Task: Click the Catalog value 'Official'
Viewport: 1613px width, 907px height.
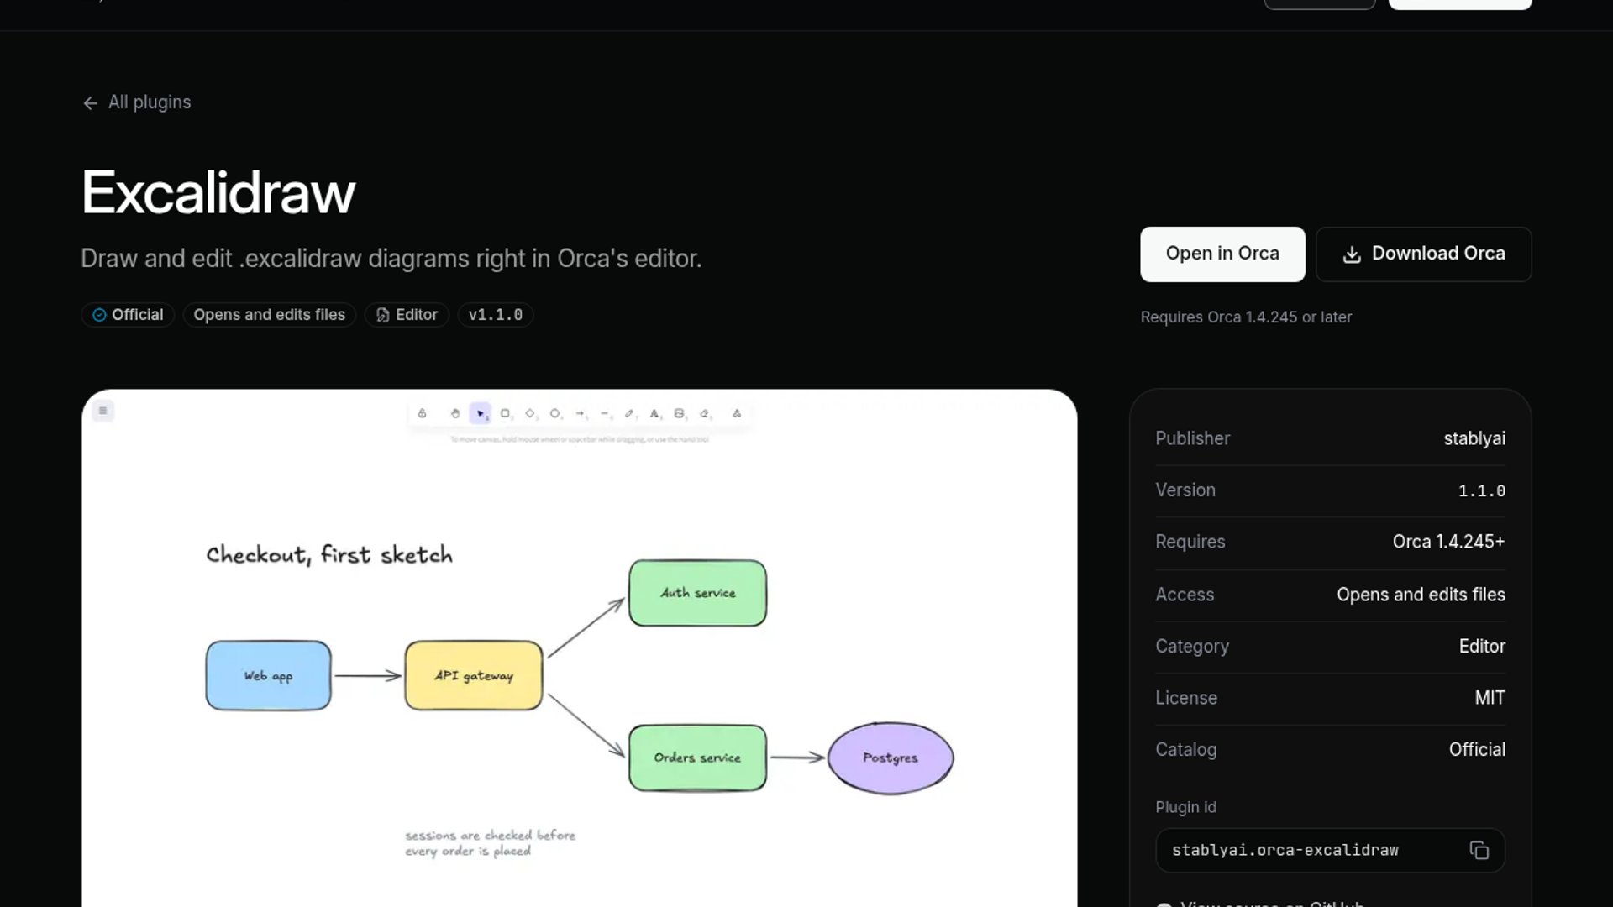Action: (x=1477, y=750)
